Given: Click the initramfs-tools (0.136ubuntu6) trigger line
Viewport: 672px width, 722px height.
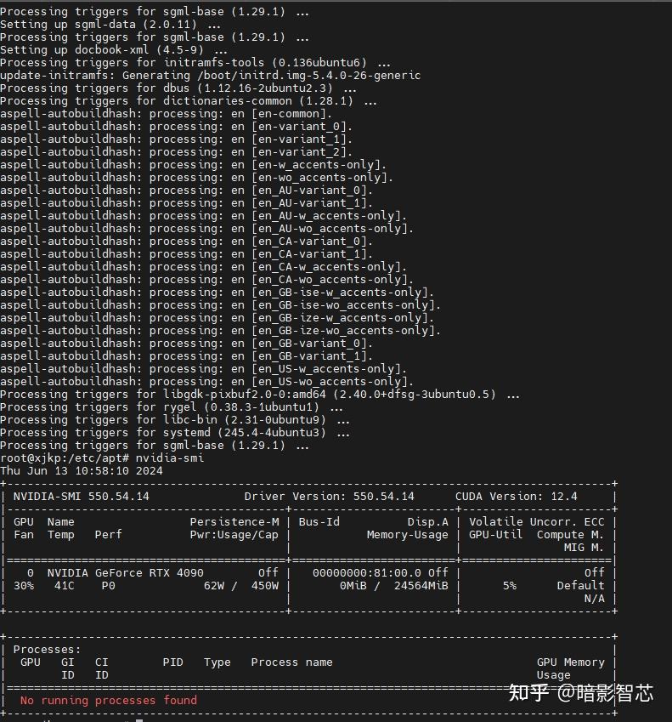Looking at the screenshot, I should [195, 63].
